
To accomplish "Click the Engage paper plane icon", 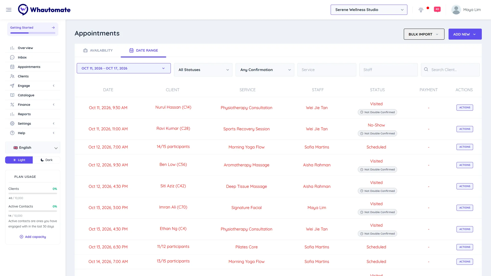I will click(x=12, y=86).
